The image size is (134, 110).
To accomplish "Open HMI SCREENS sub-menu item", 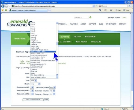I will coord(96,42).
